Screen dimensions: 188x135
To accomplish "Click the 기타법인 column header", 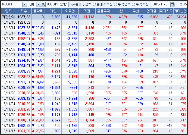I will [180, 11].
